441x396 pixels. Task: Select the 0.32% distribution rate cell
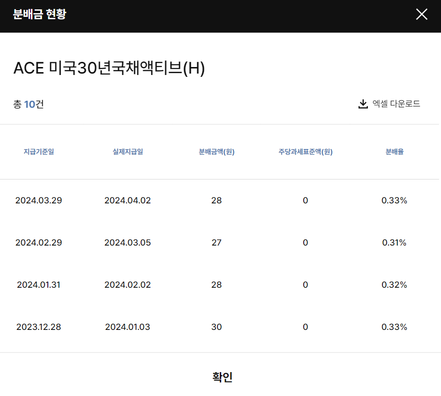[394, 284]
